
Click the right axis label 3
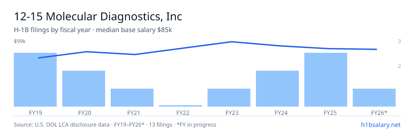point(399,41)
